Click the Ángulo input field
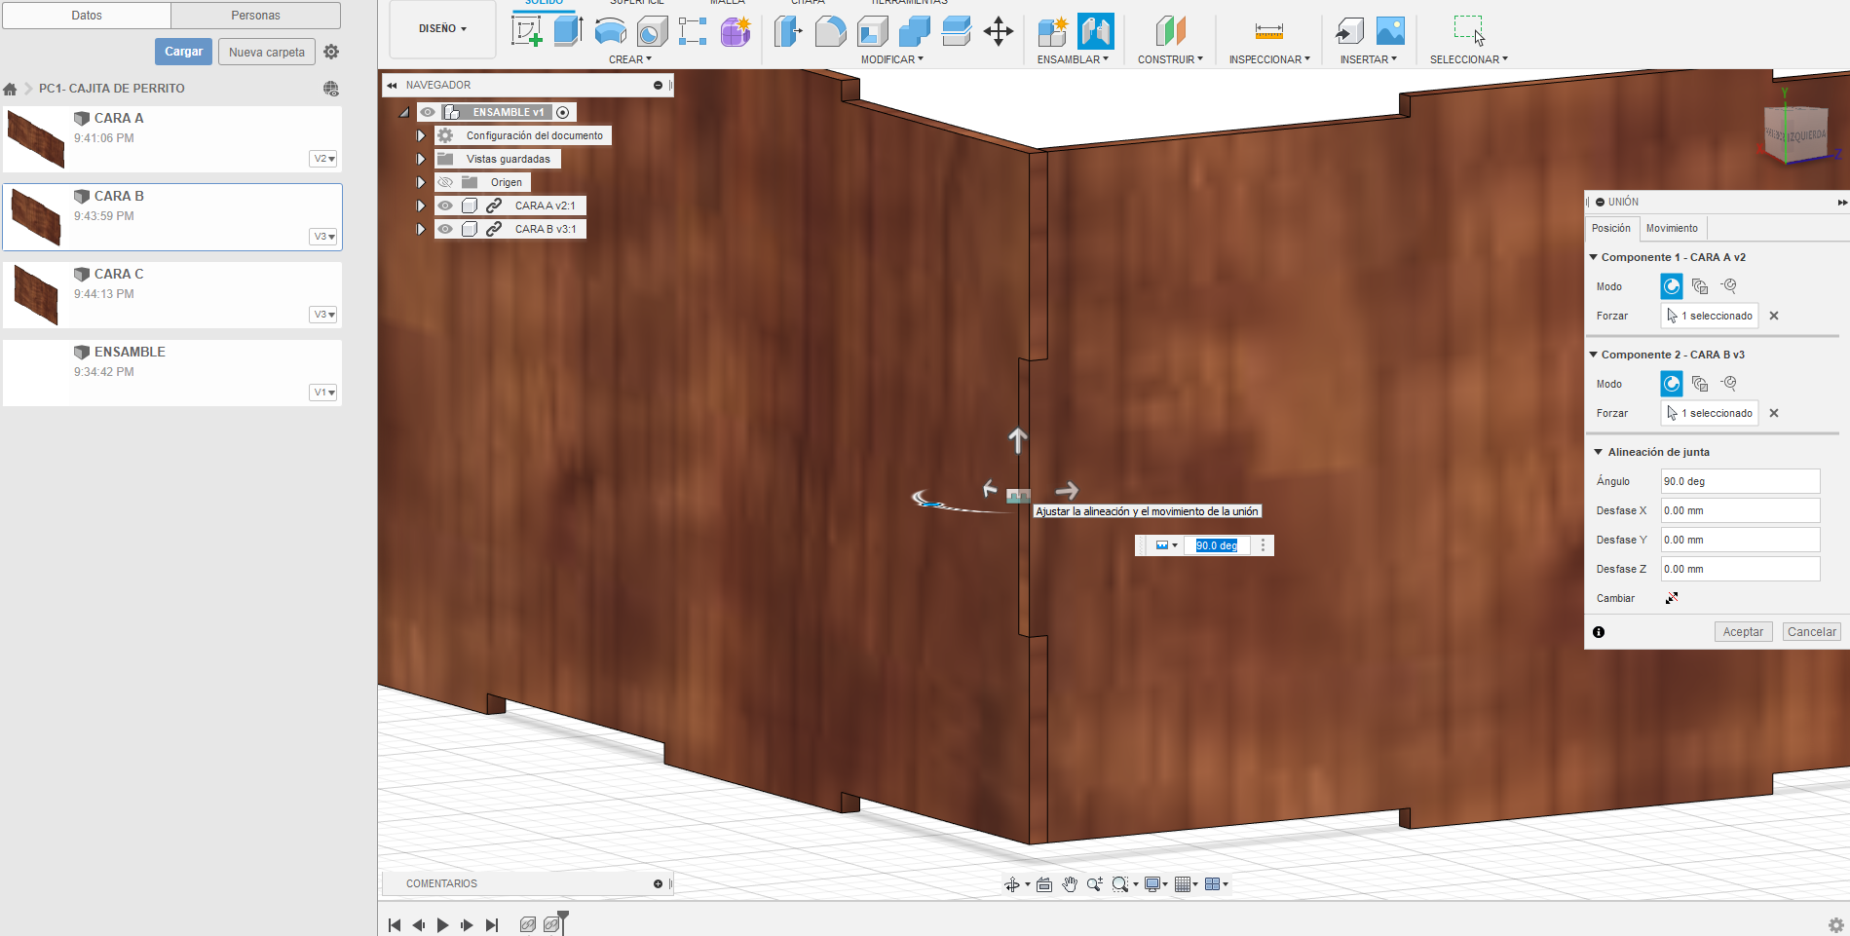1850x936 pixels. (x=1740, y=481)
